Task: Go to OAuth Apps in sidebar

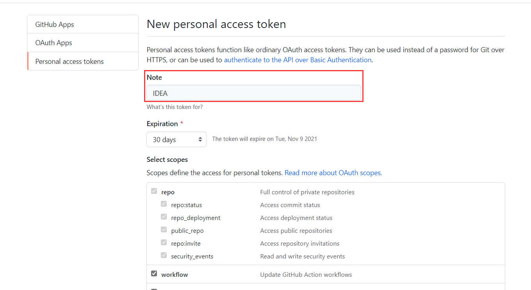Action: coord(54,43)
